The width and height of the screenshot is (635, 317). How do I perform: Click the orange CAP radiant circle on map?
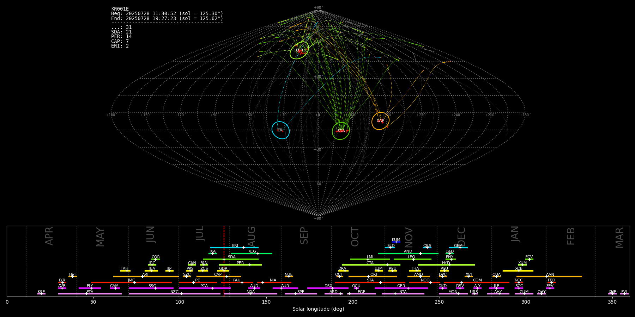pyautogui.click(x=380, y=121)
